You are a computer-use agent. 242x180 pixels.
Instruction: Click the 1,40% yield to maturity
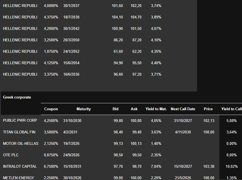(x=156, y=144)
